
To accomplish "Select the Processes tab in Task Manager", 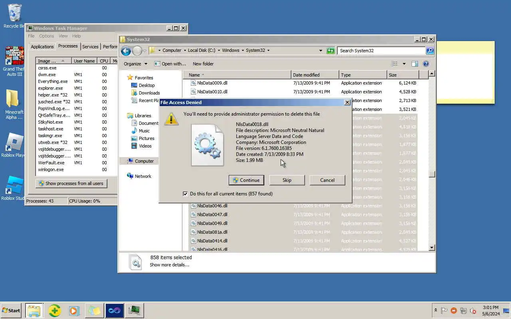I will pyautogui.click(x=68, y=46).
